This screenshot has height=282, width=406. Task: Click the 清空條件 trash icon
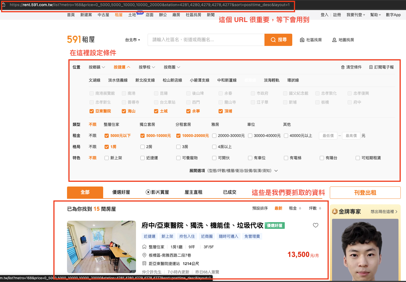[343, 67]
